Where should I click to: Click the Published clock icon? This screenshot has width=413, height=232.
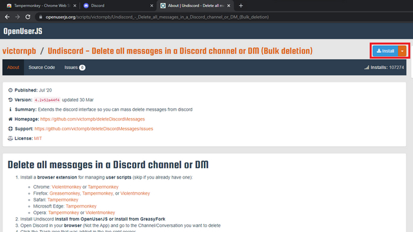coord(10,90)
